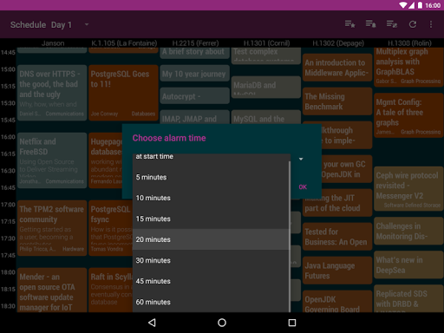Open the alarms list icon
Viewport: 444px width, 333px height.
point(370,24)
